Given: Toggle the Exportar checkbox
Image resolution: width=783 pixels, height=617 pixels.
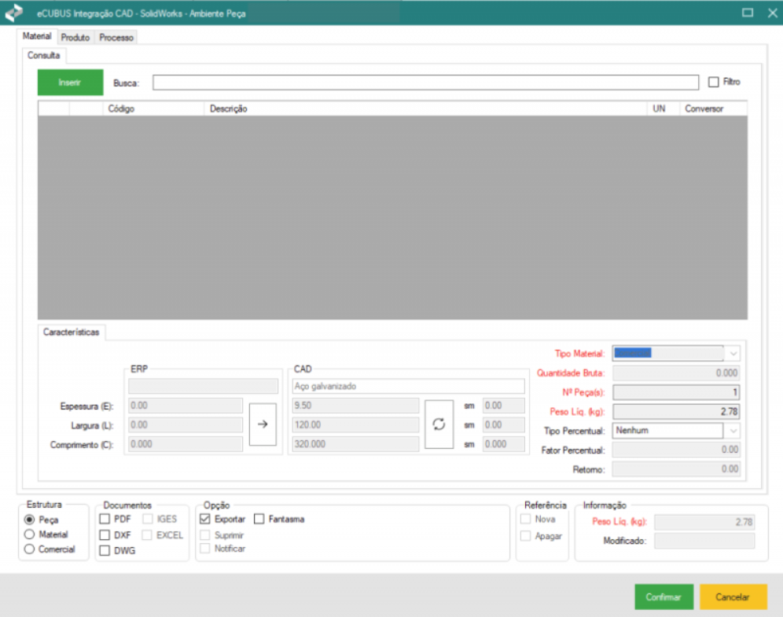Looking at the screenshot, I should [x=205, y=519].
